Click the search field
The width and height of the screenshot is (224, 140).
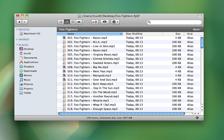(x=174, y=22)
